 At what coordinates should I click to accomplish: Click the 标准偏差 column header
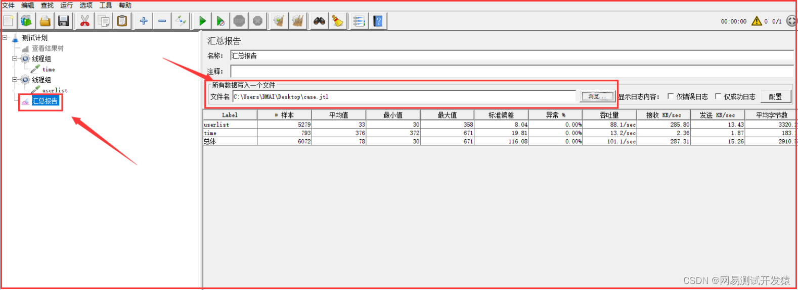[x=501, y=115]
